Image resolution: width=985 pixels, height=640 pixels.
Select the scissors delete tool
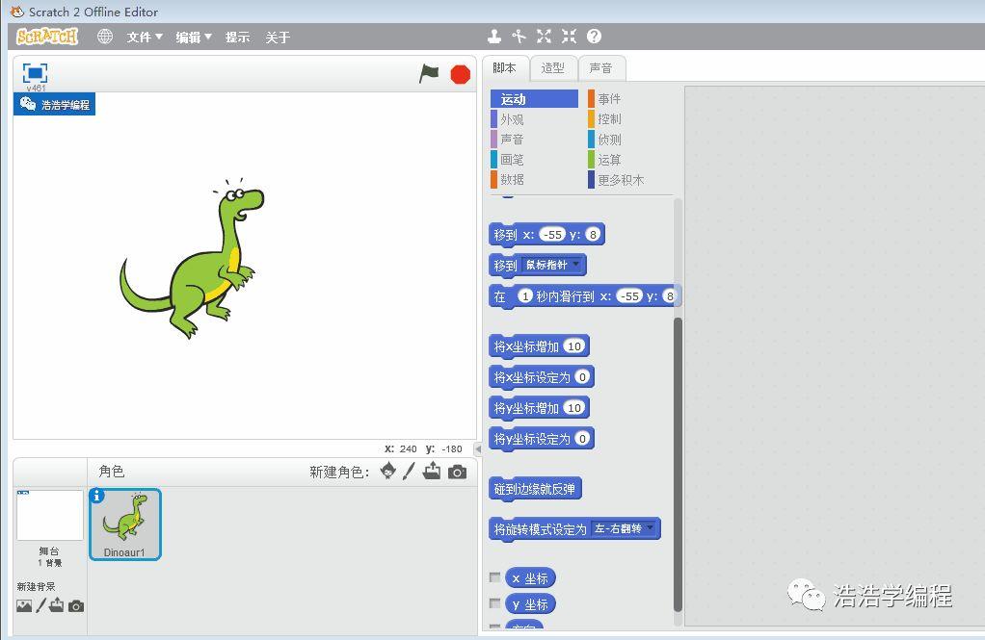519,37
